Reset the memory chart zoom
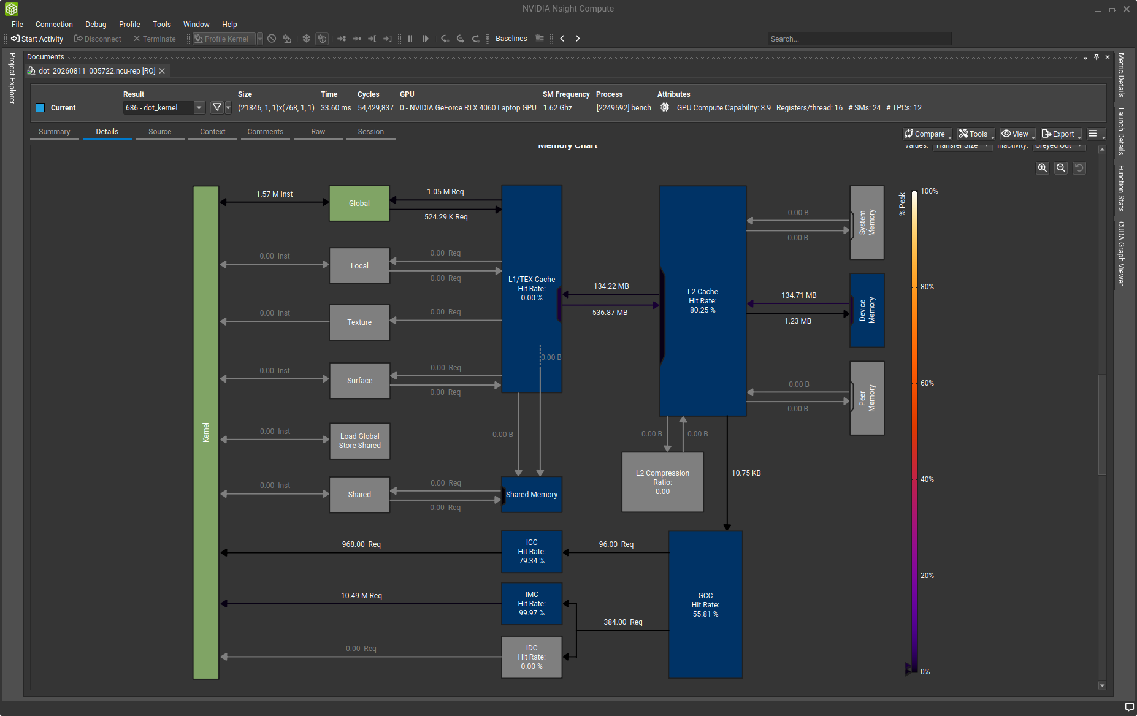 click(1079, 168)
